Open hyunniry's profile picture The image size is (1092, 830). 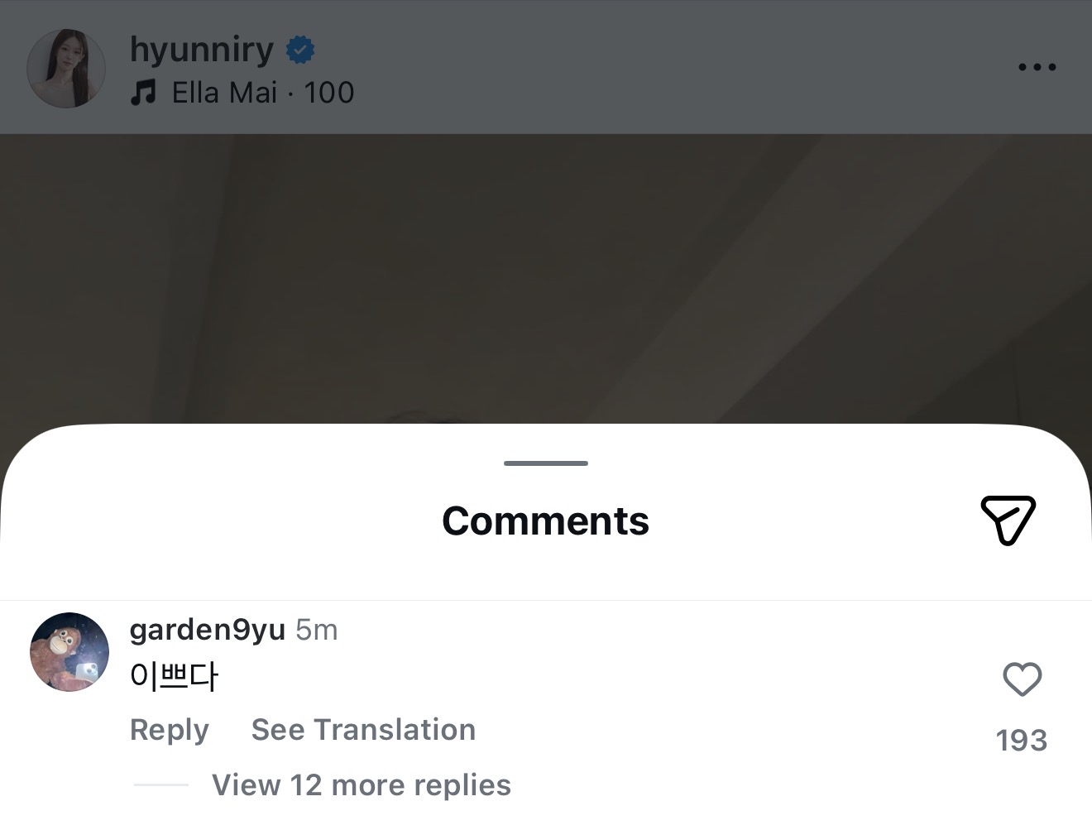pyautogui.click(x=66, y=69)
